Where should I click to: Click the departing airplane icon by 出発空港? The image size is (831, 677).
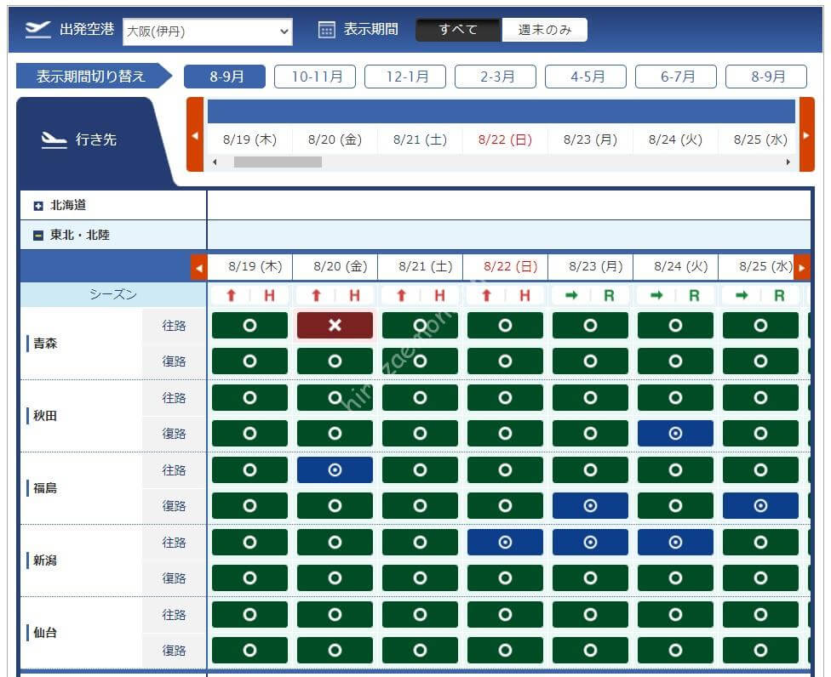pyautogui.click(x=37, y=29)
